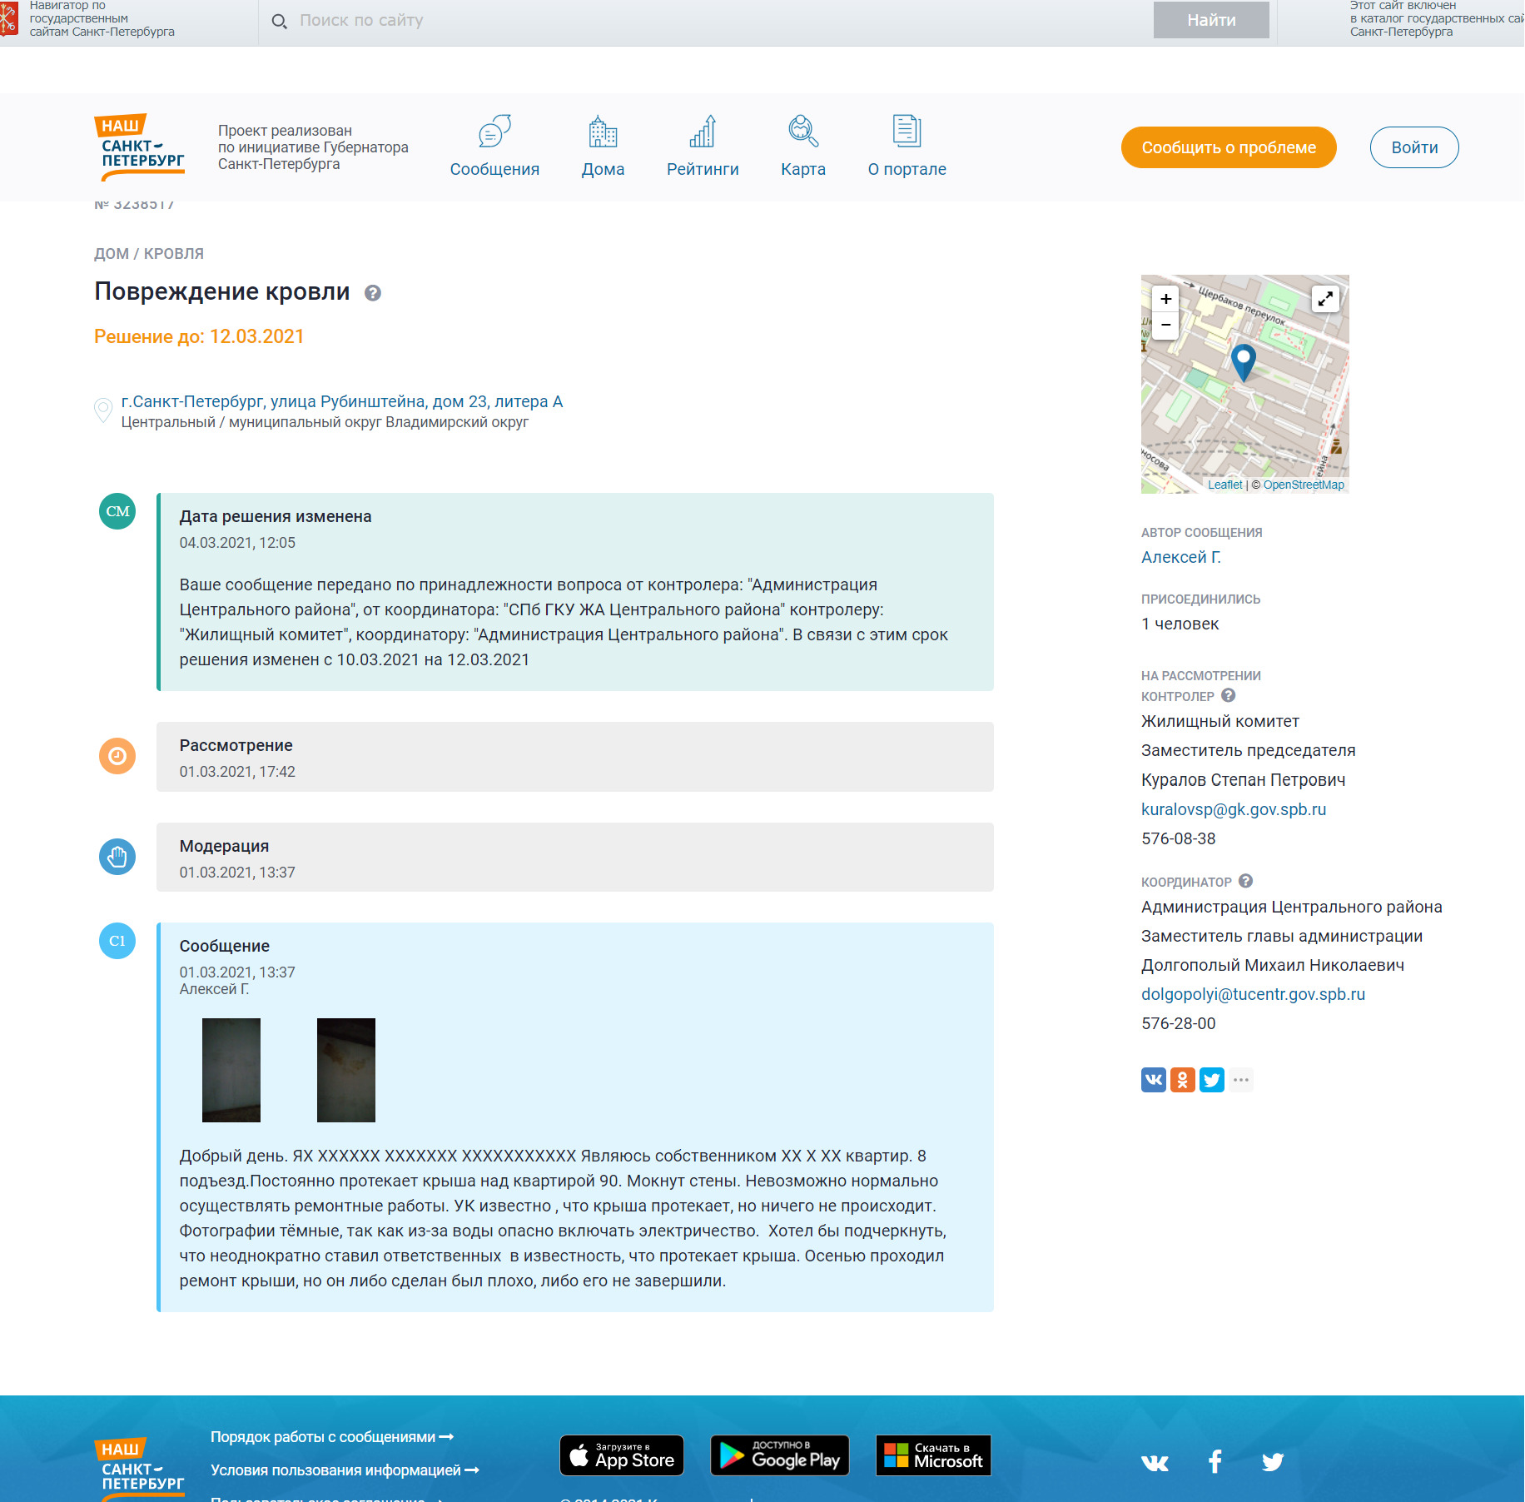1525x1502 pixels.
Task: Select the Рассмотрение status entry
Action: [575, 757]
